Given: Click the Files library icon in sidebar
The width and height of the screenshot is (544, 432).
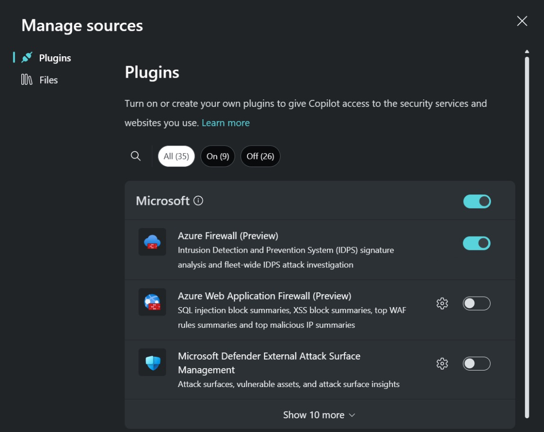Looking at the screenshot, I should coord(26,79).
